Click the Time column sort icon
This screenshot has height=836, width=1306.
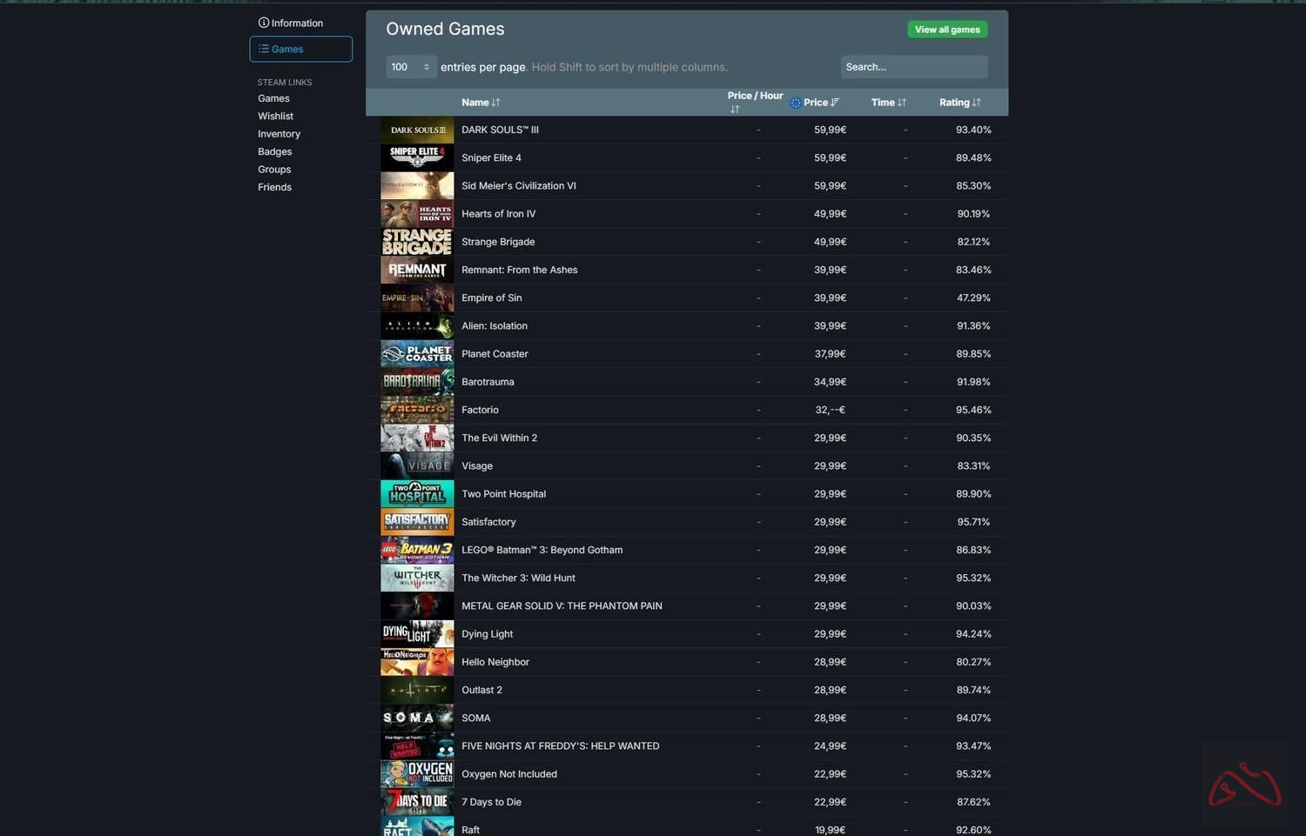coord(902,103)
